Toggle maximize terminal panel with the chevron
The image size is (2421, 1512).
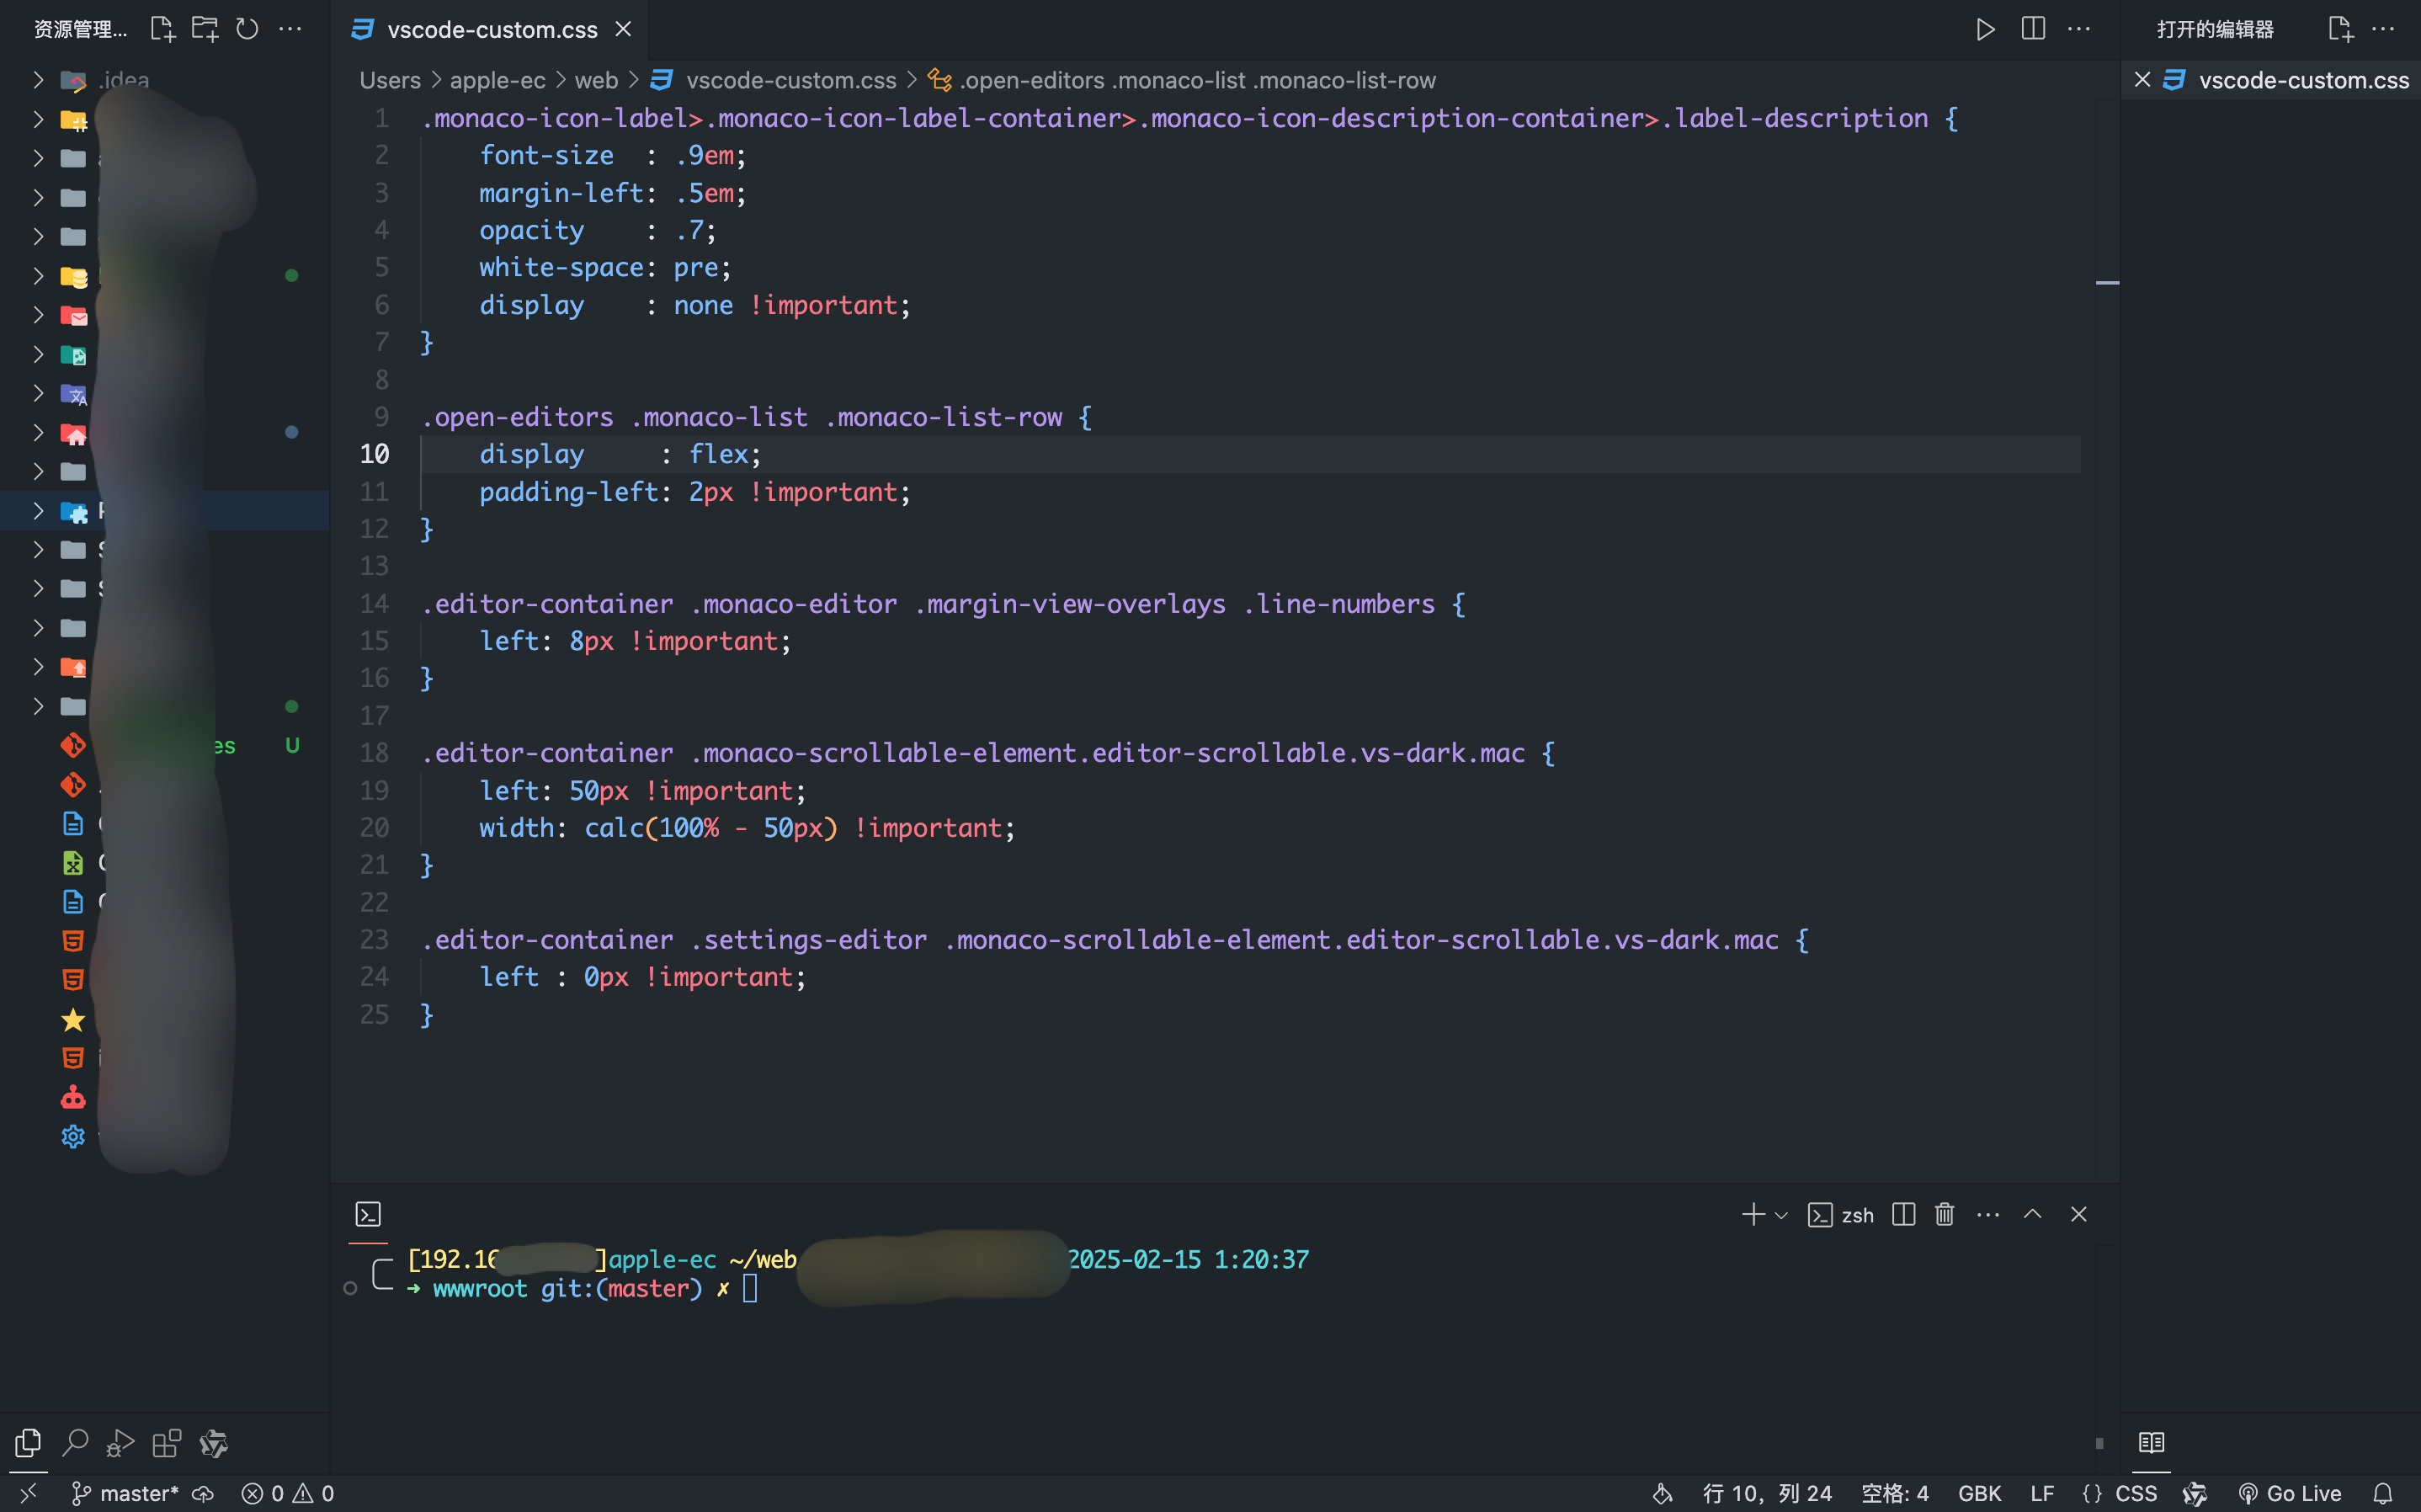tap(2032, 1214)
